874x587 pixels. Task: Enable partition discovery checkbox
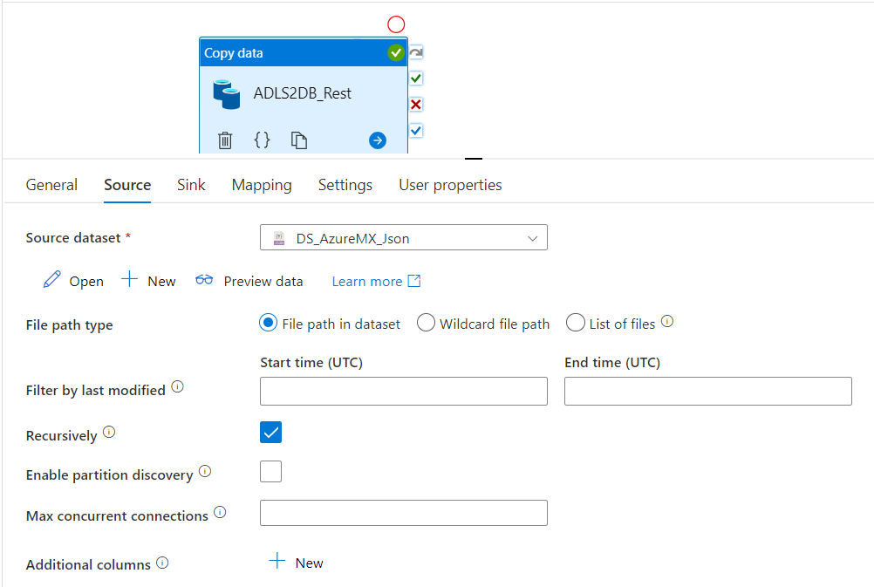[271, 472]
